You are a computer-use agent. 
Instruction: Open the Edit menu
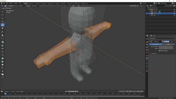[7, 3]
